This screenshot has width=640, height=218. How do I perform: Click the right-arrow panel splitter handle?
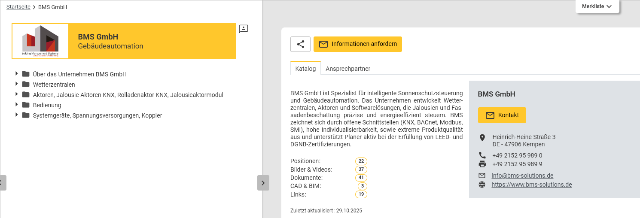[263, 183]
